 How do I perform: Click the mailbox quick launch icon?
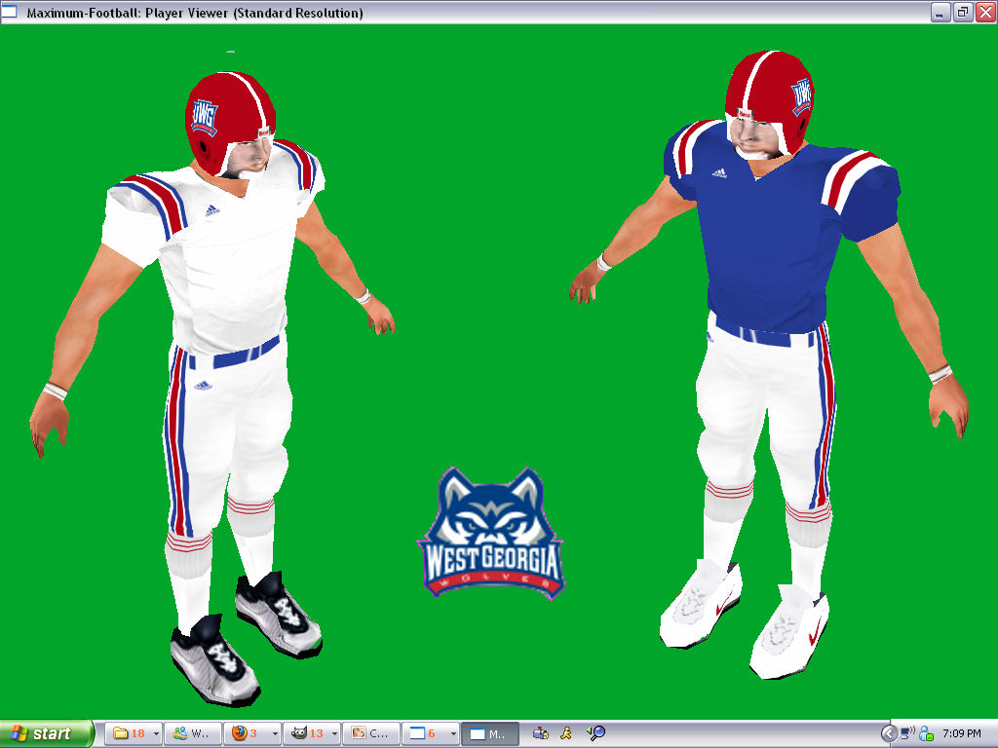click(540, 733)
